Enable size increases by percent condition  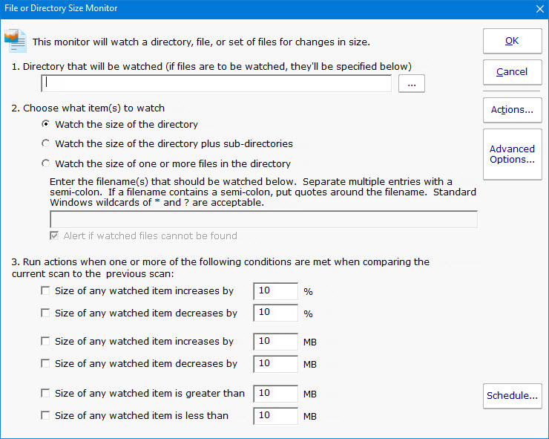(x=45, y=291)
